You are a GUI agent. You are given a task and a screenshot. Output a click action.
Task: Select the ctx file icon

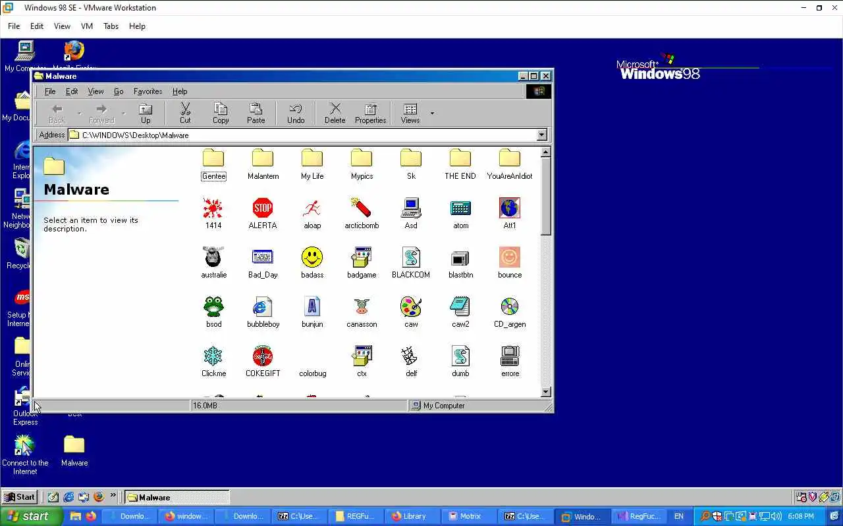pos(362,356)
